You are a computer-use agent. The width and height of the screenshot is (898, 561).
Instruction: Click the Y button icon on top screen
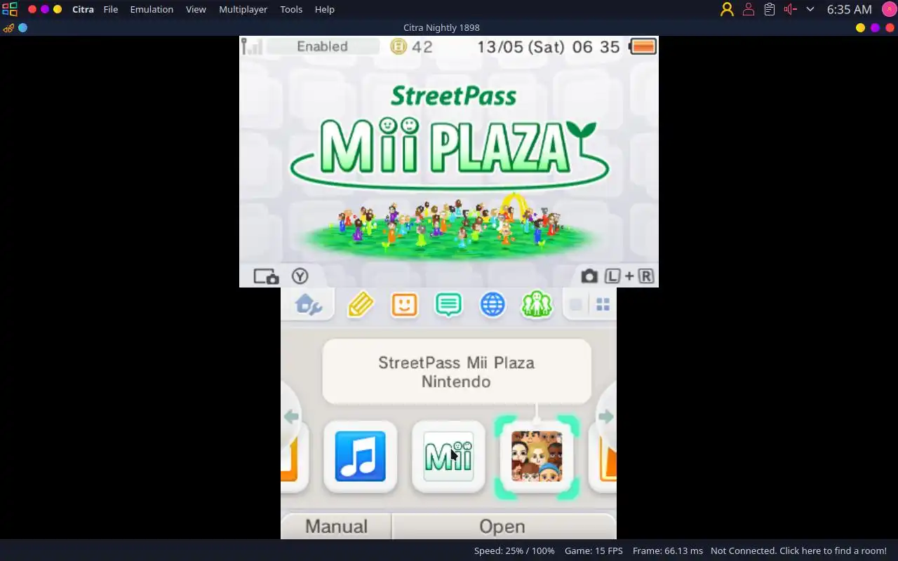click(x=300, y=276)
